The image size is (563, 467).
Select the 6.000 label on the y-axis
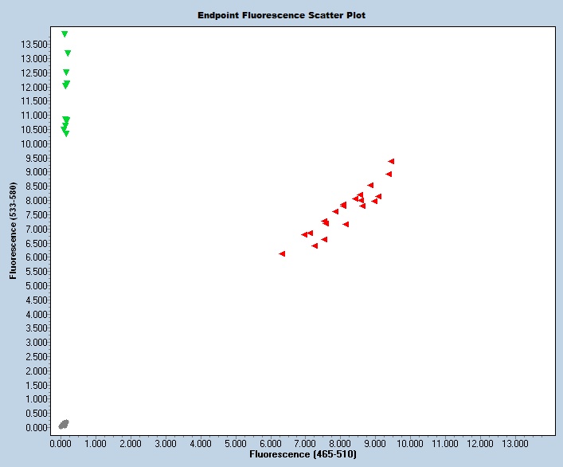tap(37, 257)
